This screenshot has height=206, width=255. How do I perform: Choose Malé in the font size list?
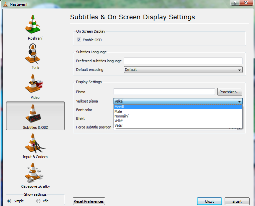[178, 111]
